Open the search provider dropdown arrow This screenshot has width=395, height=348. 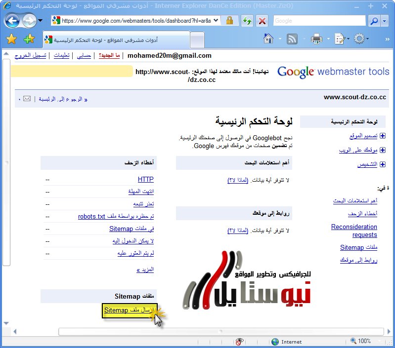point(385,21)
